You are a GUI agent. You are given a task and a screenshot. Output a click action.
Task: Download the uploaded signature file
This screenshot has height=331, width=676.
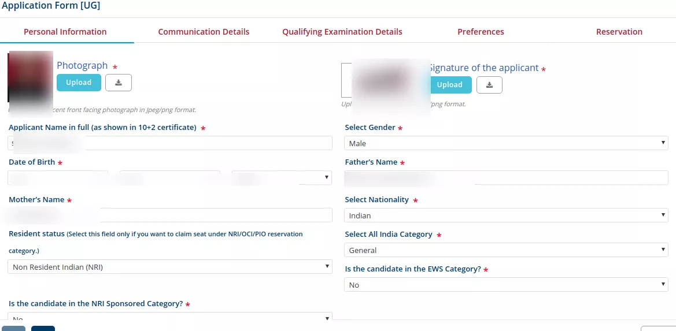tap(489, 85)
